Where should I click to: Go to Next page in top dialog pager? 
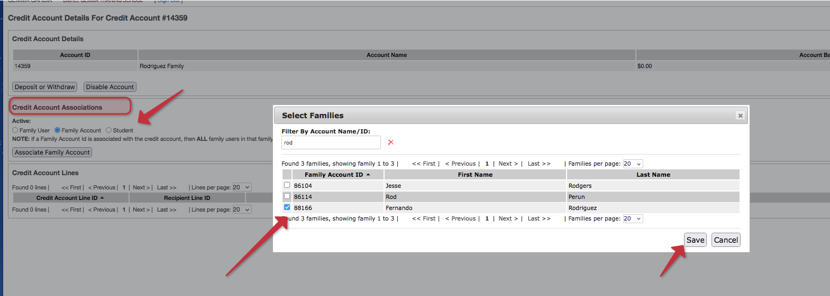[x=508, y=164]
